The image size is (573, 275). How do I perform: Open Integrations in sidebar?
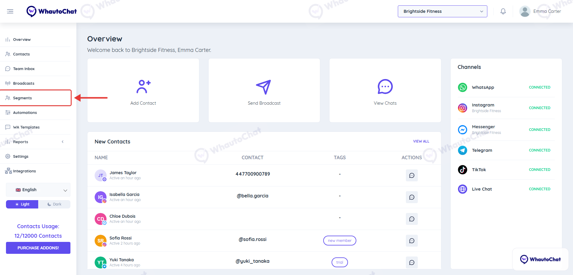pyautogui.click(x=35, y=171)
